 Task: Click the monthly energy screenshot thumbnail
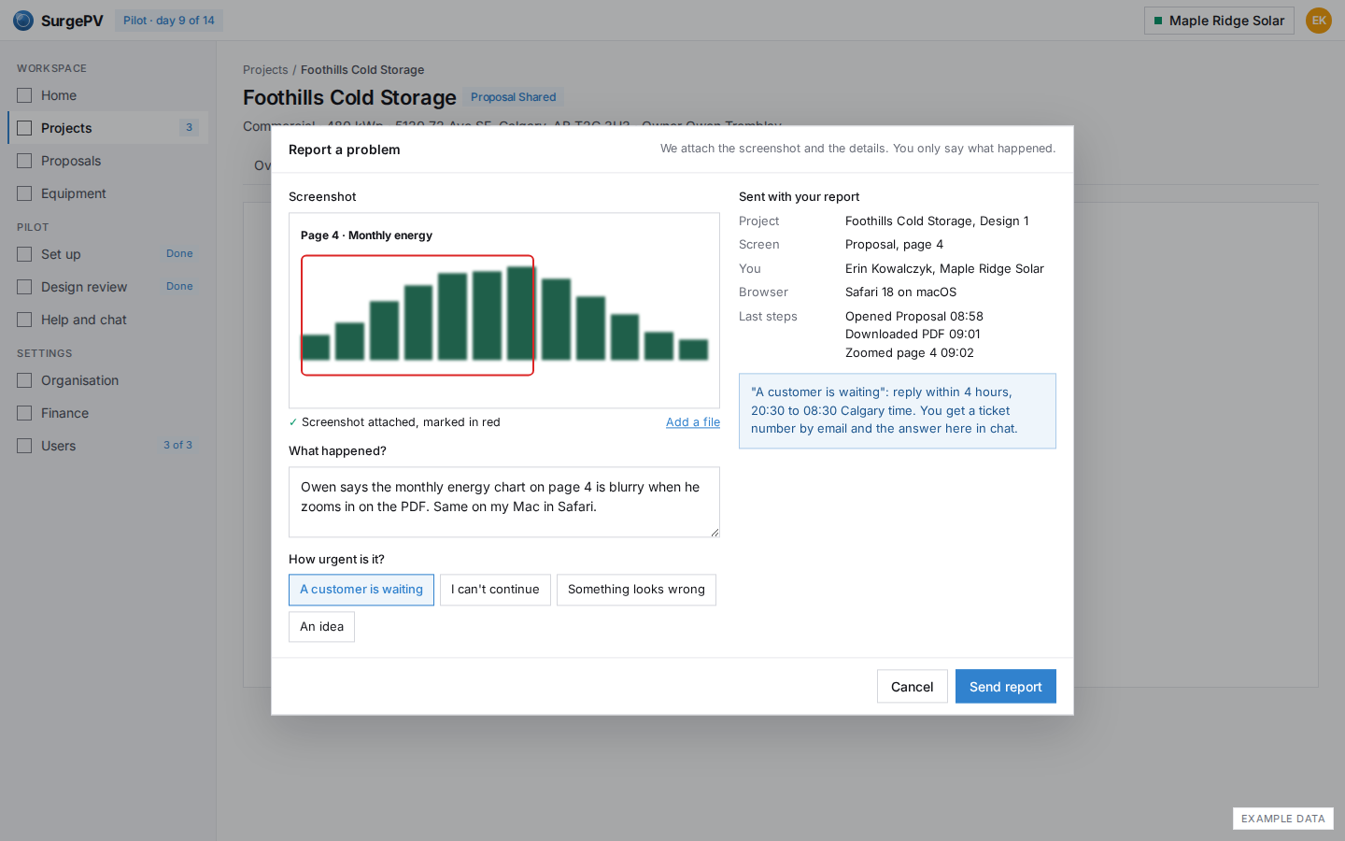pyautogui.click(x=504, y=310)
